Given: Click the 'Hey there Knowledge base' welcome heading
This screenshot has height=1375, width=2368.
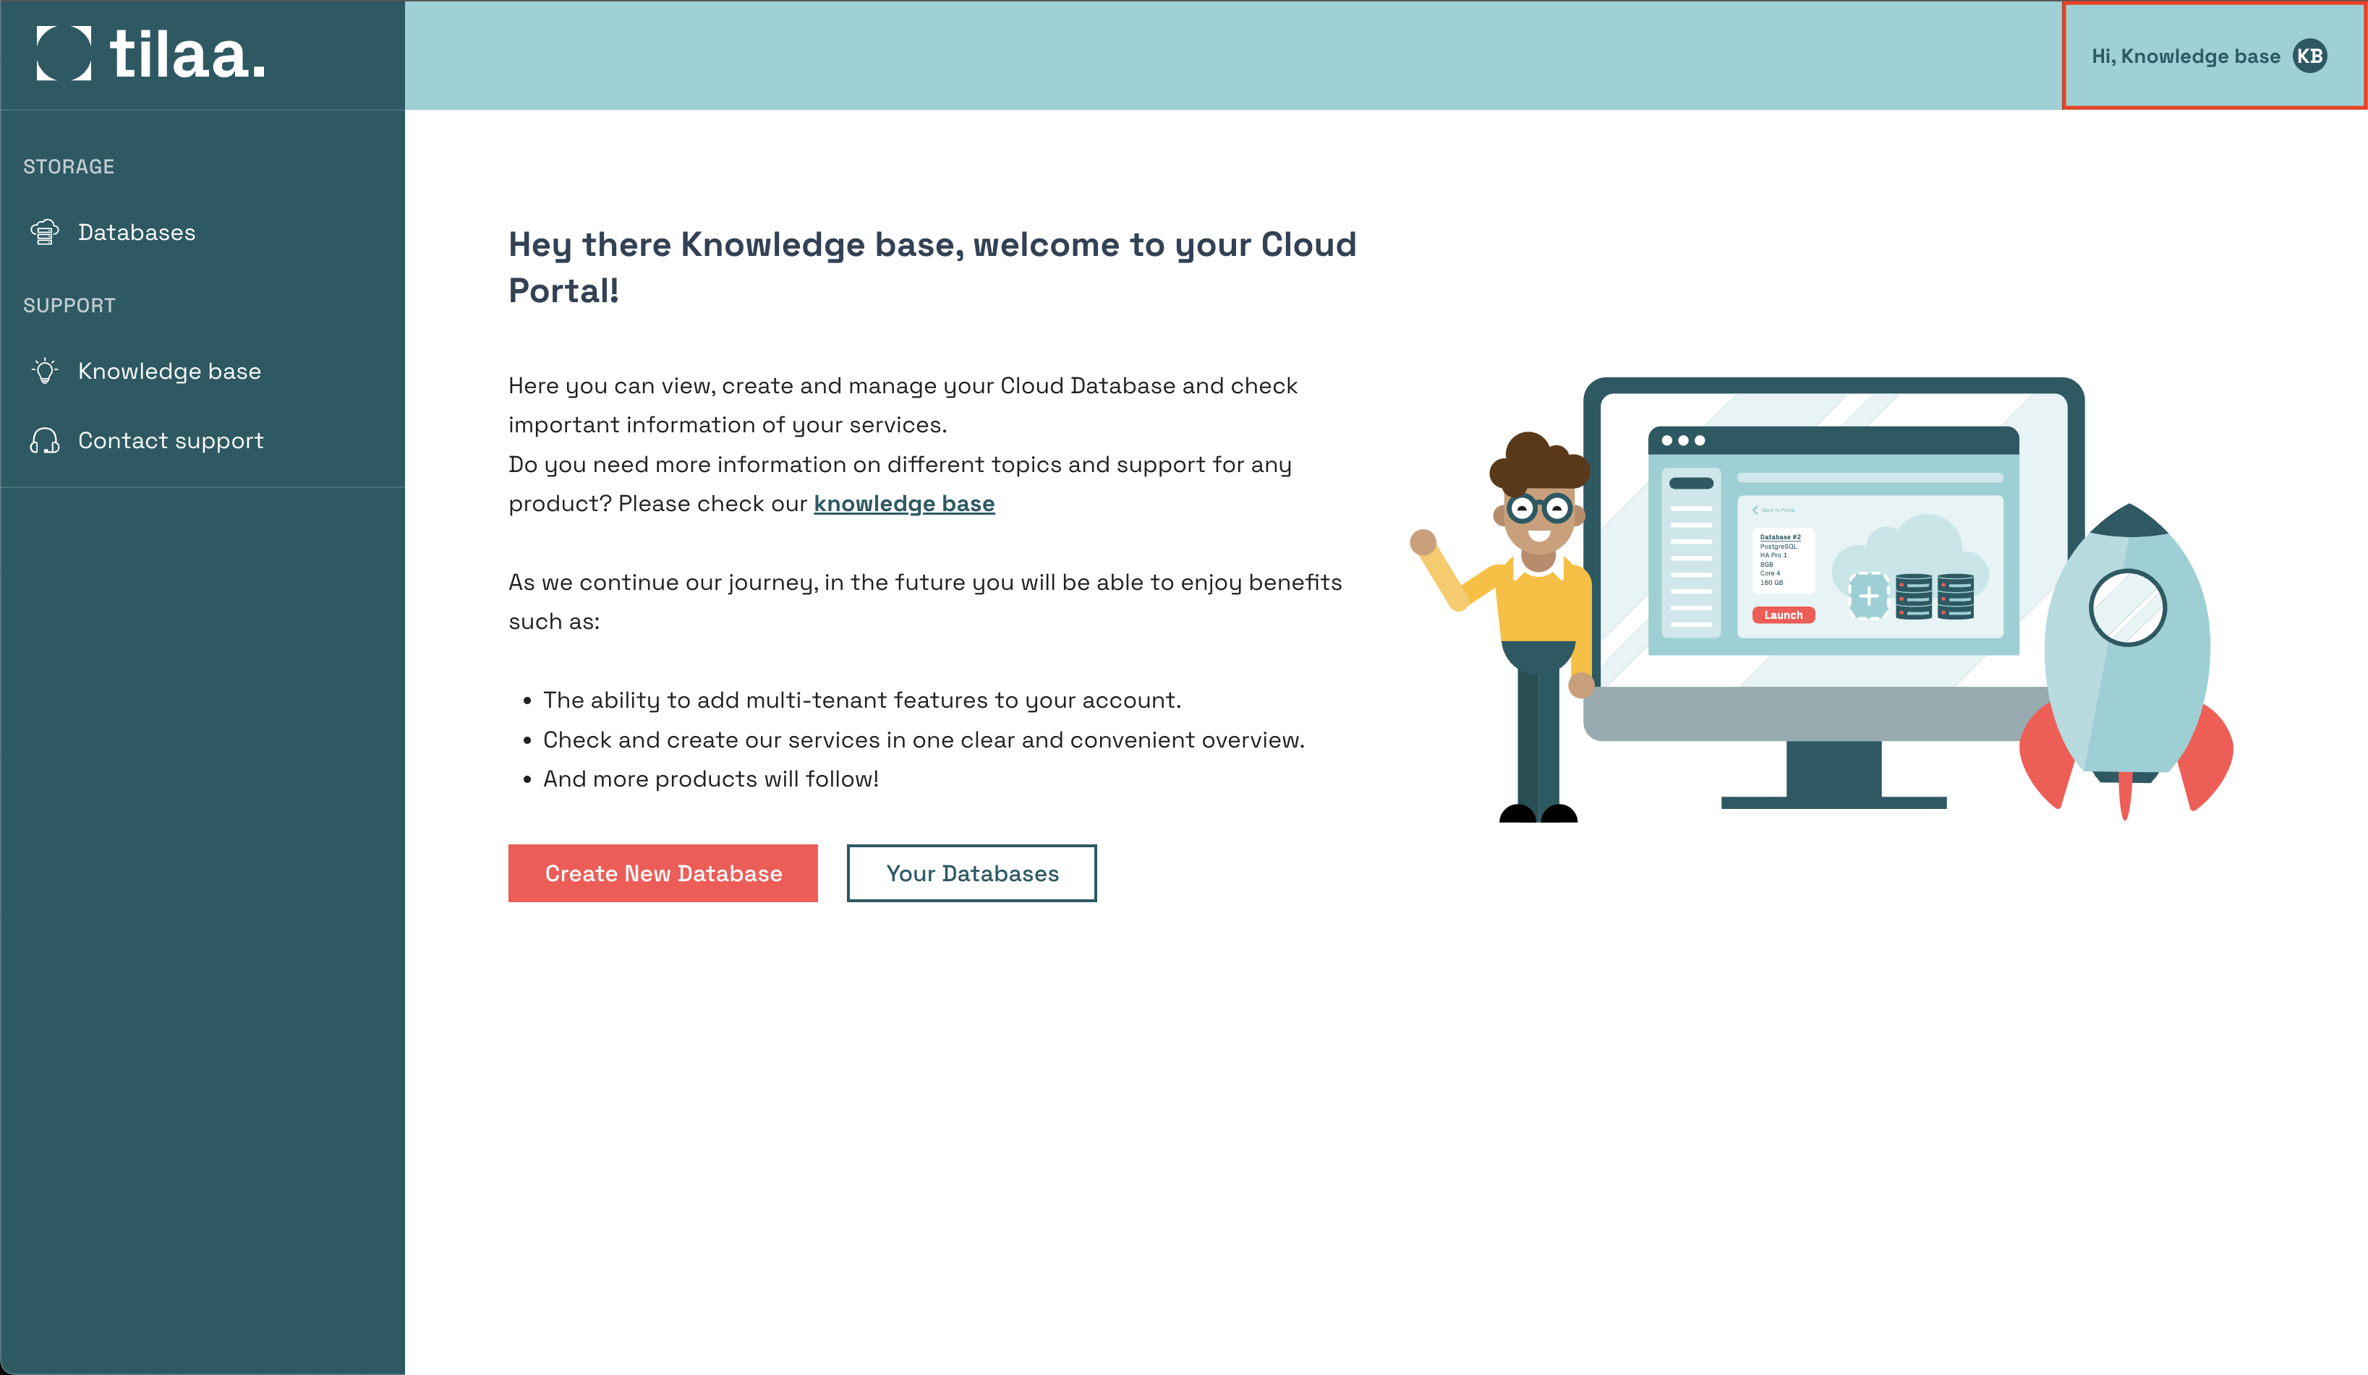Looking at the screenshot, I should 932,267.
